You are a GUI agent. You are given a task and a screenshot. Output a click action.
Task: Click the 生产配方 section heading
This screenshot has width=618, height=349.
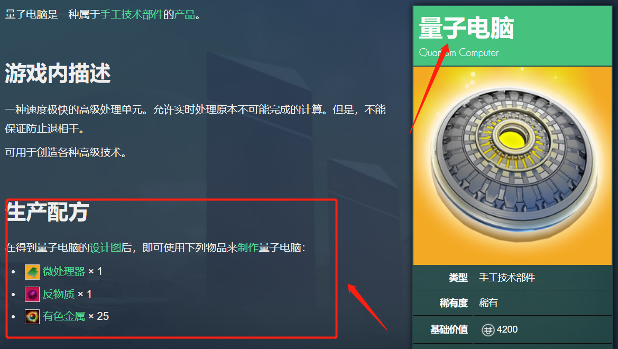[48, 212]
